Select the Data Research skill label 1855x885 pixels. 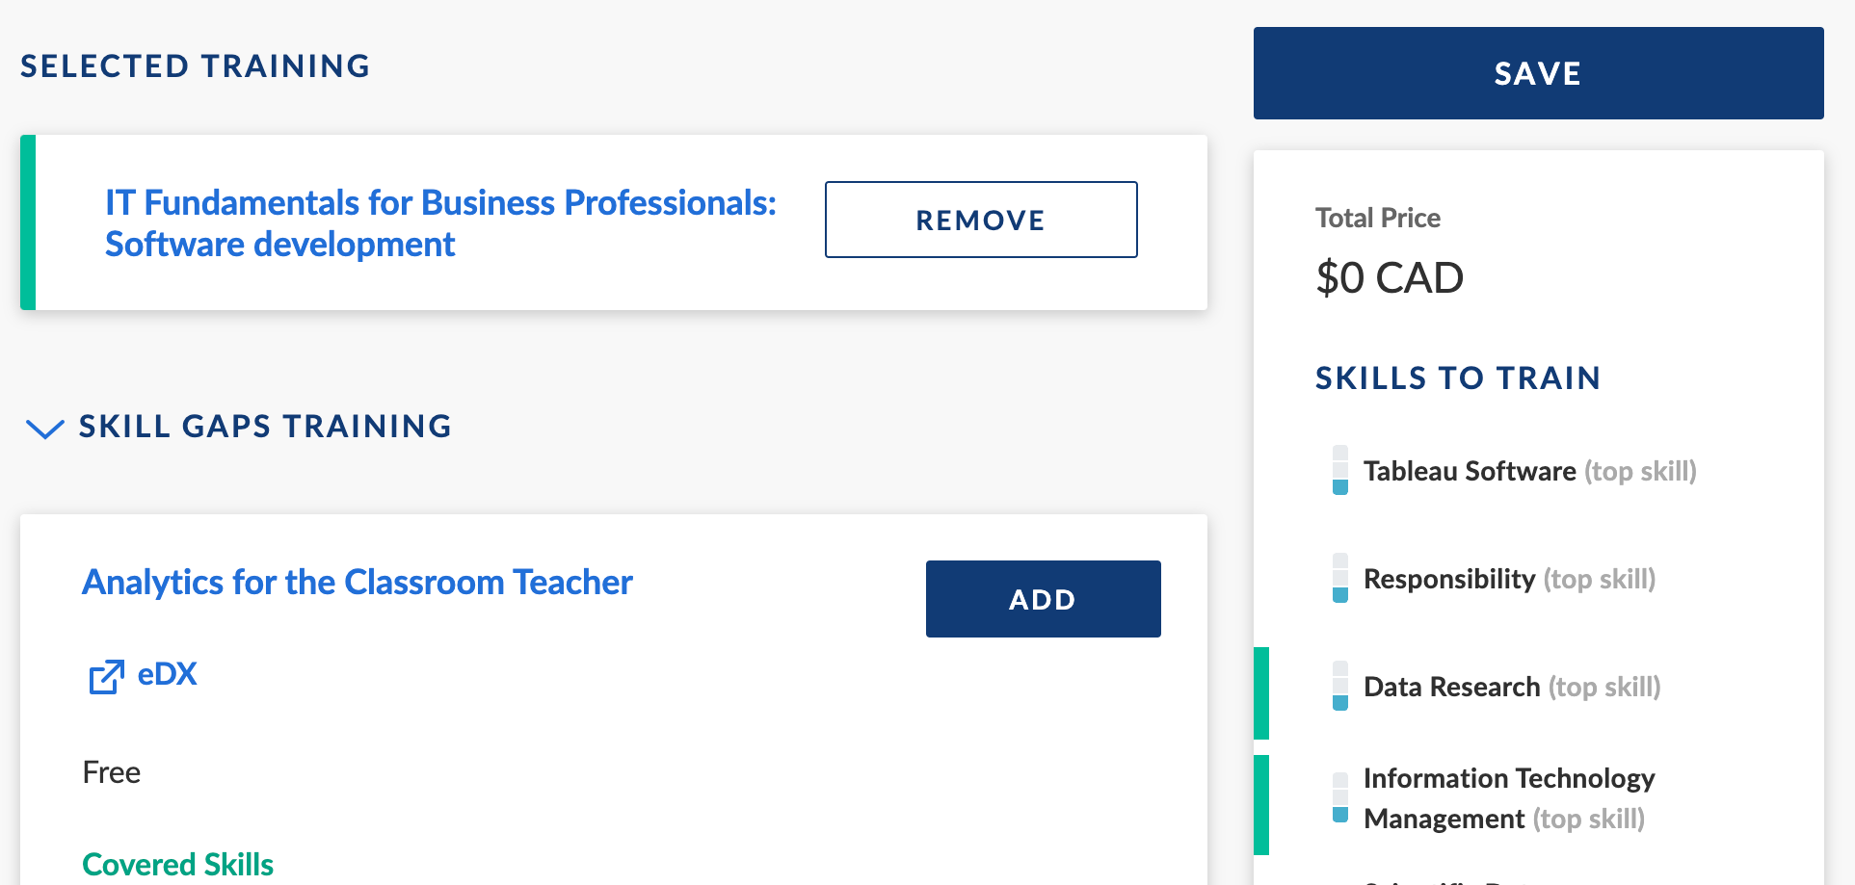click(1451, 687)
